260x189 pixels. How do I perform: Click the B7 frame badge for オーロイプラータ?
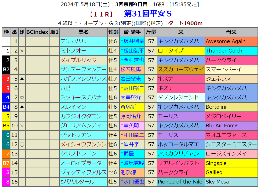6,163
